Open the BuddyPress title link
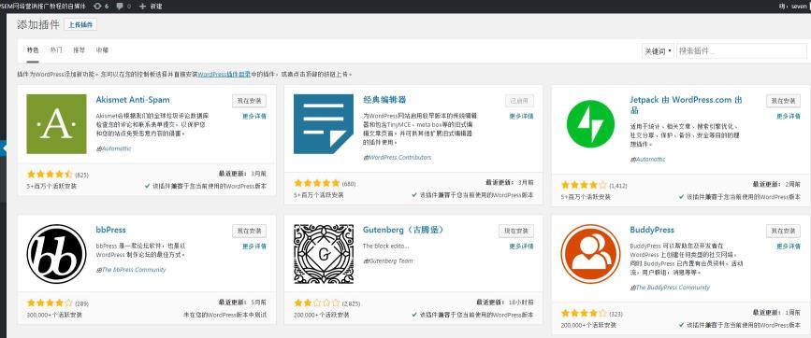 (652, 230)
